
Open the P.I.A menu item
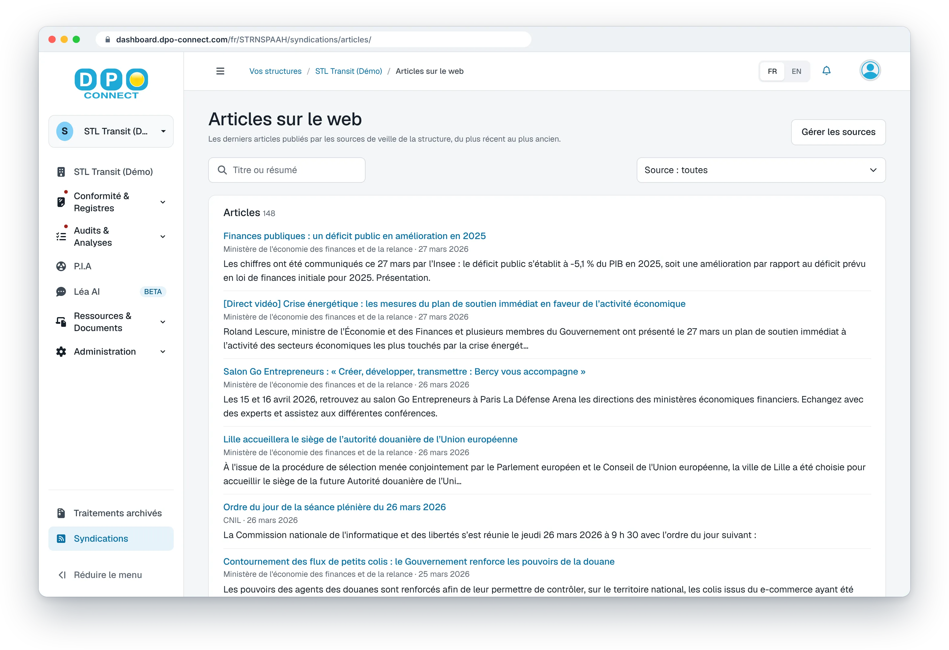pos(111,266)
